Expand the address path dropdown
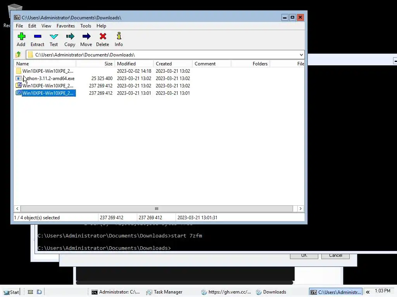Image resolution: width=397 pixels, height=297 pixels. [301, 55]
